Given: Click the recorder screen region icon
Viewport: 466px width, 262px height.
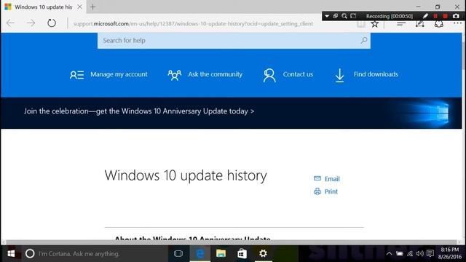Looking at the screenshot, I should (x=353, y=16).
